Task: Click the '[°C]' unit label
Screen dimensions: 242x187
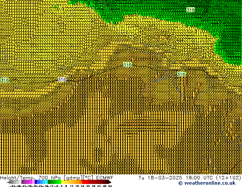Action: point(88,178)
